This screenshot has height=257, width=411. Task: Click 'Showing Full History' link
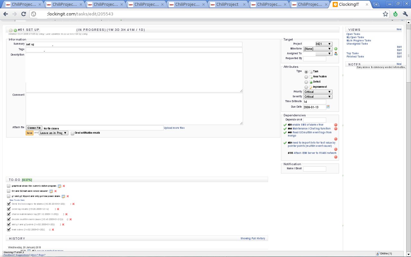253,238
